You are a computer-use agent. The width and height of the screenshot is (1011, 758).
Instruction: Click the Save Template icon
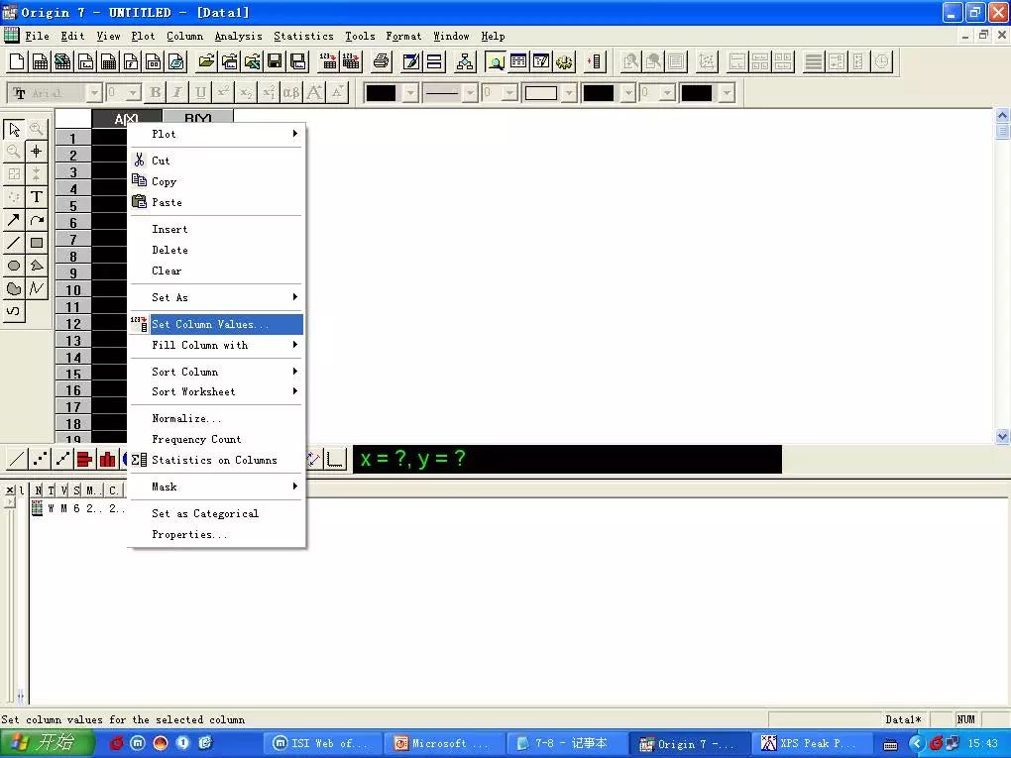coord(297,61)
